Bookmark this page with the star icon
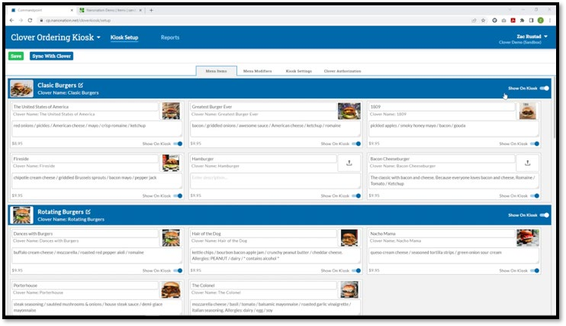 coord(484,21)
